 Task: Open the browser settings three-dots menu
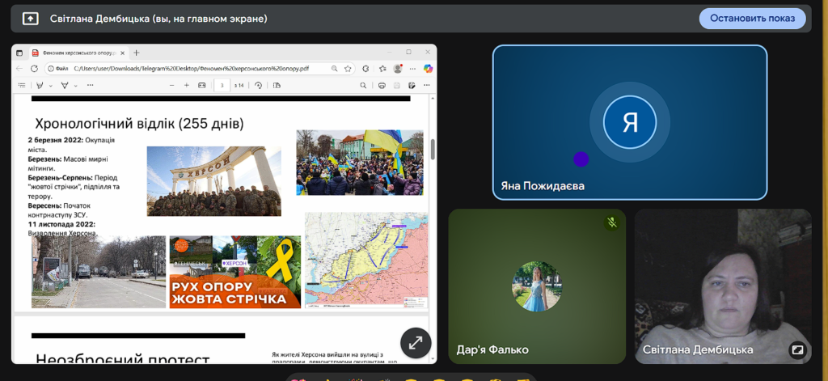pyautogui.click(x=414, y=69)
